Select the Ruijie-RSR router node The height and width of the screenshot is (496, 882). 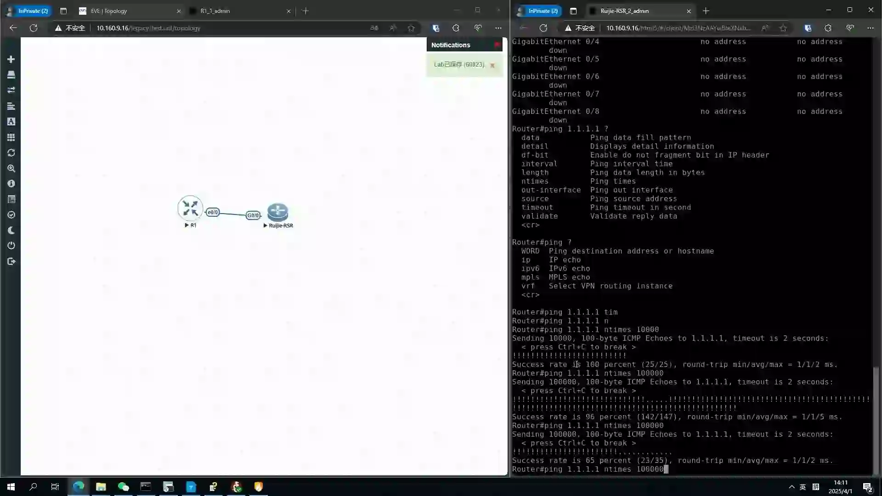tap(277, 212)
